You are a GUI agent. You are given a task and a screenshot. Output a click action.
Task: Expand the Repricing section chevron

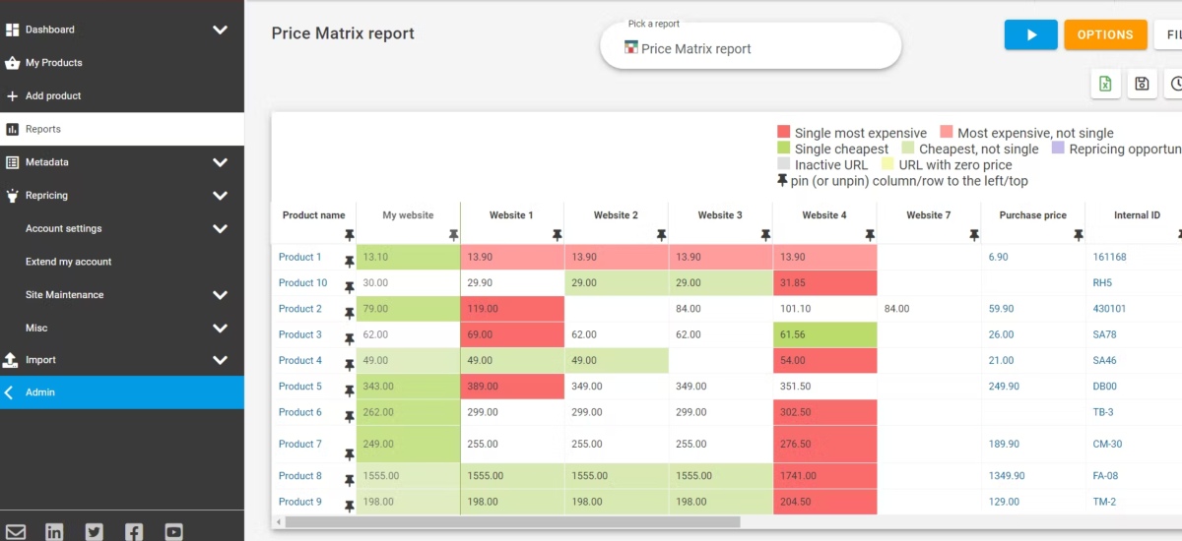[x=220, y=196]
